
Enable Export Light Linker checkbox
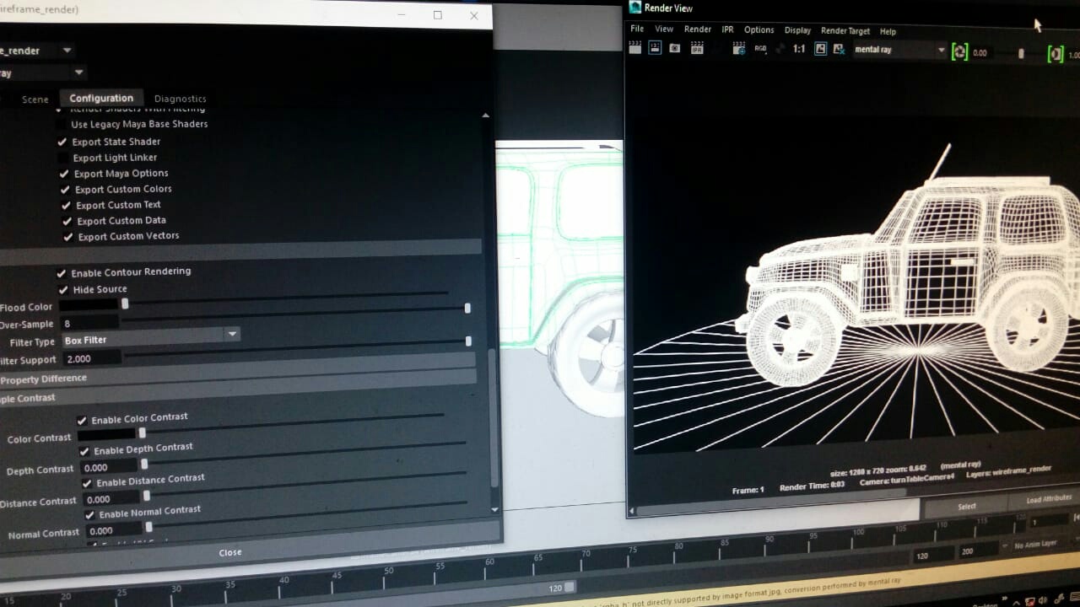[x=63, y=158]
